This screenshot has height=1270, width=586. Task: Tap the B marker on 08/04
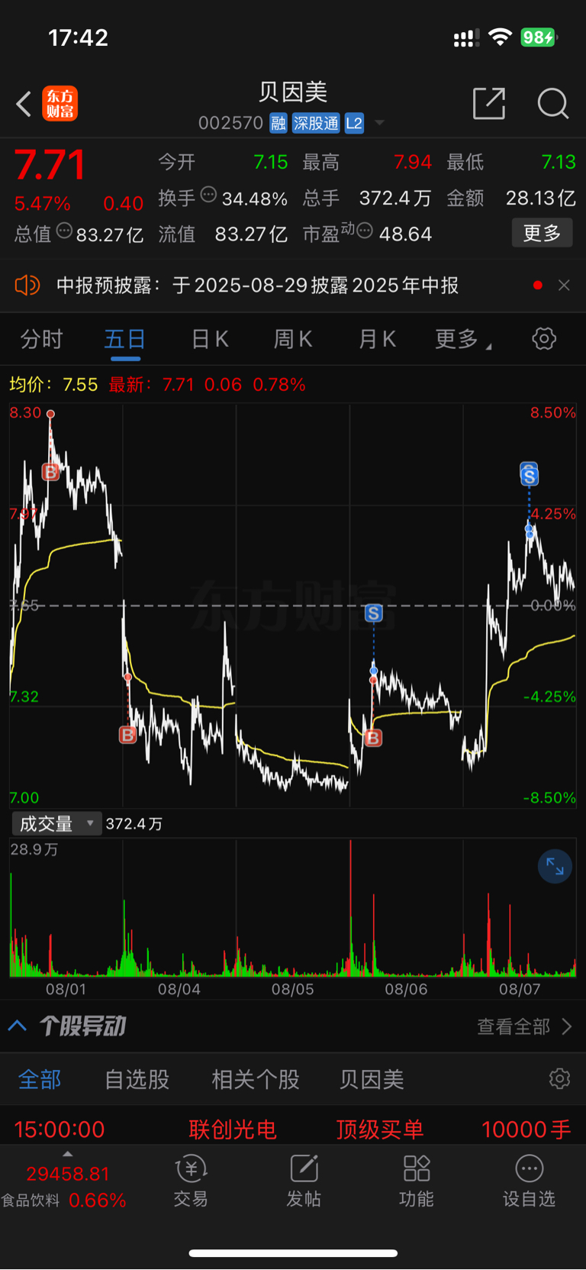tap(127, 735)
